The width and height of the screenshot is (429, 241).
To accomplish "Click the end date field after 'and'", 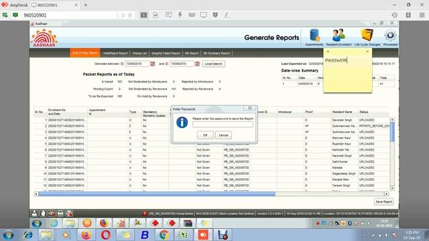I will click(182, 64).
